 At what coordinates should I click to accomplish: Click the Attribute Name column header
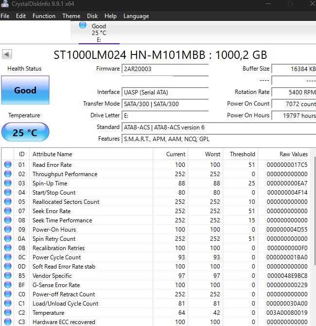coord(91,154)
